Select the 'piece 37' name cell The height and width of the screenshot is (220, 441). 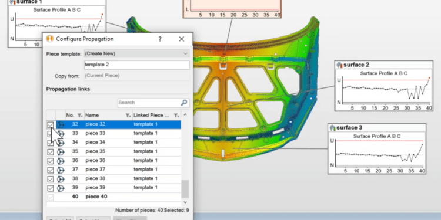coord(95,169)
